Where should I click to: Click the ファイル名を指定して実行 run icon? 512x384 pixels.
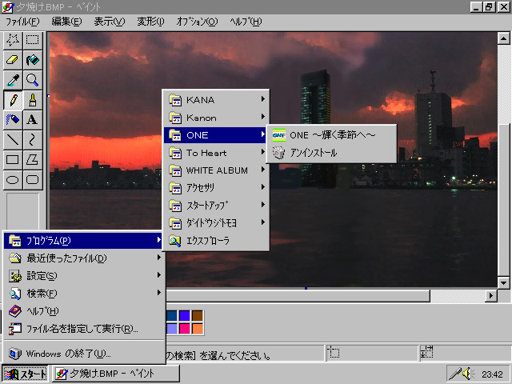click(15, 329)
